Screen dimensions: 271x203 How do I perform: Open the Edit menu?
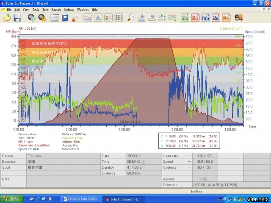point(17,9)
